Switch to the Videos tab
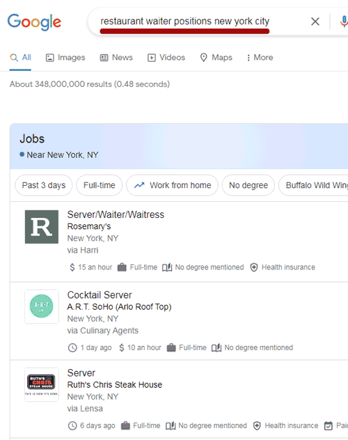Viewport: 348px width, 440px height. coord(166,58)
